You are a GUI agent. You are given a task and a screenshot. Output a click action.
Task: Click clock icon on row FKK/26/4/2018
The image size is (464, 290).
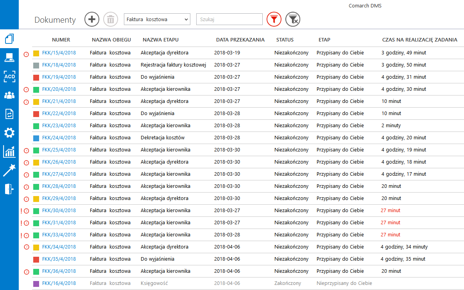coord(26,163)
